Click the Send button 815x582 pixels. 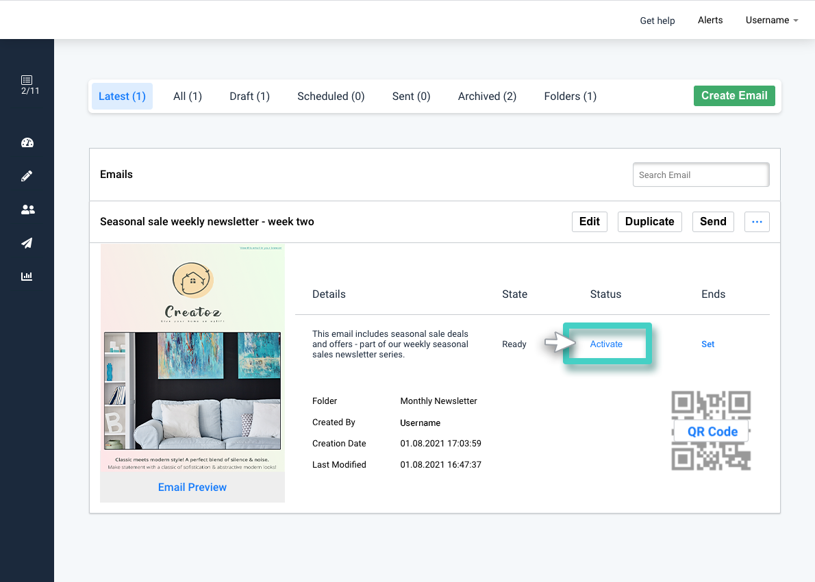(713, 222)
